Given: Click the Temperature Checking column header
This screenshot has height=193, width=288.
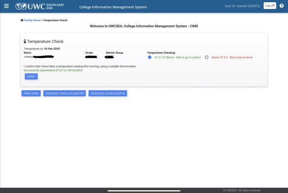Looking at the screenshot, I should click(161, 53).
